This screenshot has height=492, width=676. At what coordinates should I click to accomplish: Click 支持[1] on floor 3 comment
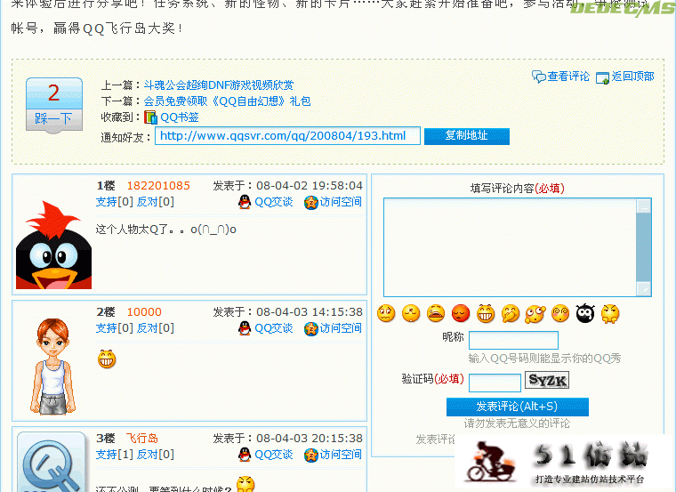click(114, 455)
